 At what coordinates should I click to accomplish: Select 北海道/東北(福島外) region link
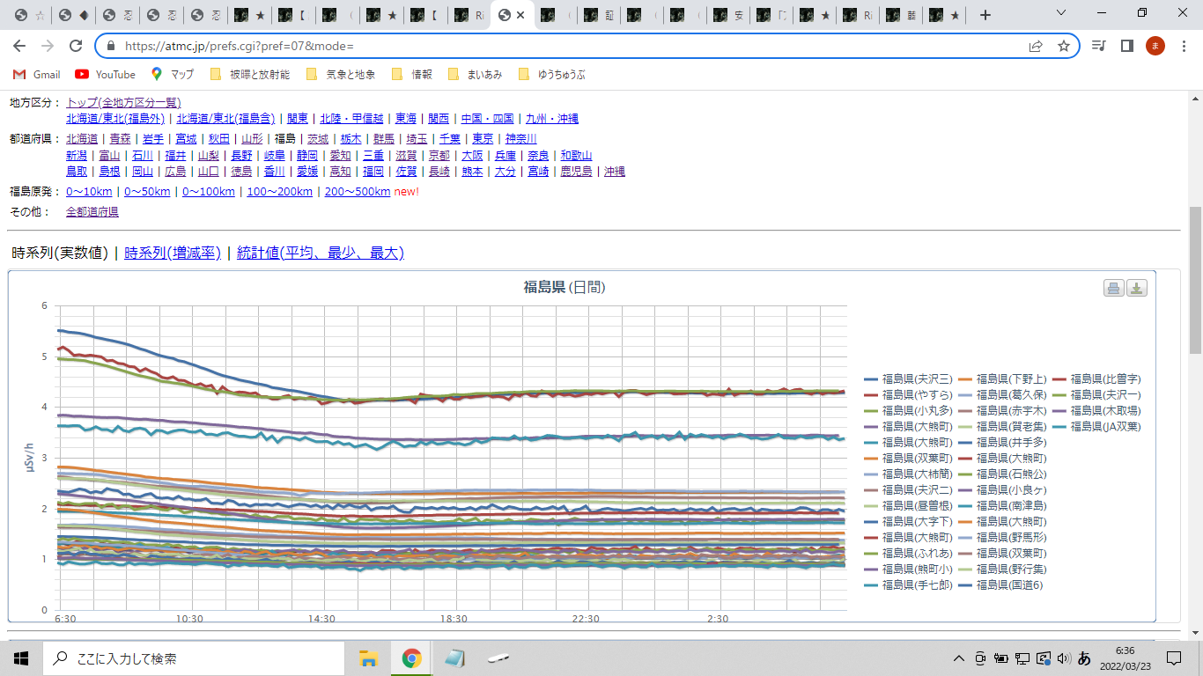point(115,118)
